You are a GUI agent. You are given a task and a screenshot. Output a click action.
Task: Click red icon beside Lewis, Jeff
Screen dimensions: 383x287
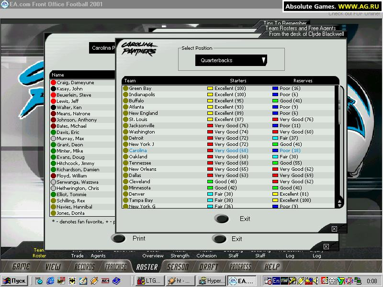tap(53, 101)
